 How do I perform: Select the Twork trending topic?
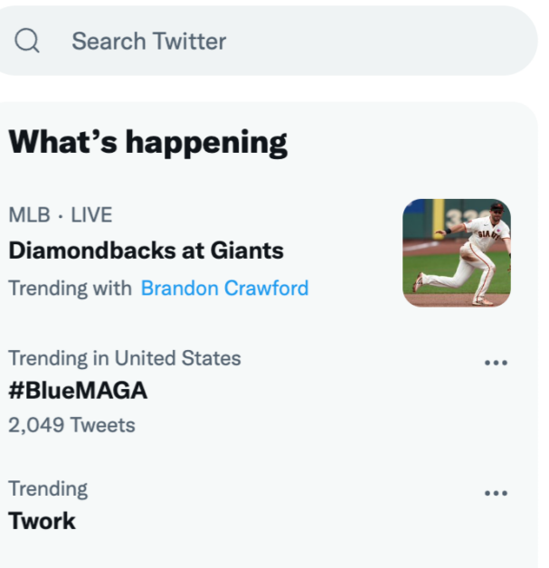pos(42,521)
